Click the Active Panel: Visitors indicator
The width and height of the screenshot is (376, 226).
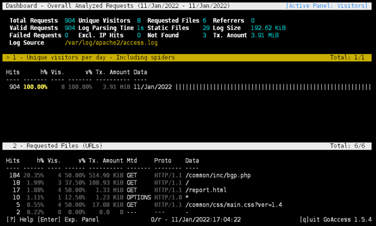[327, 6]
